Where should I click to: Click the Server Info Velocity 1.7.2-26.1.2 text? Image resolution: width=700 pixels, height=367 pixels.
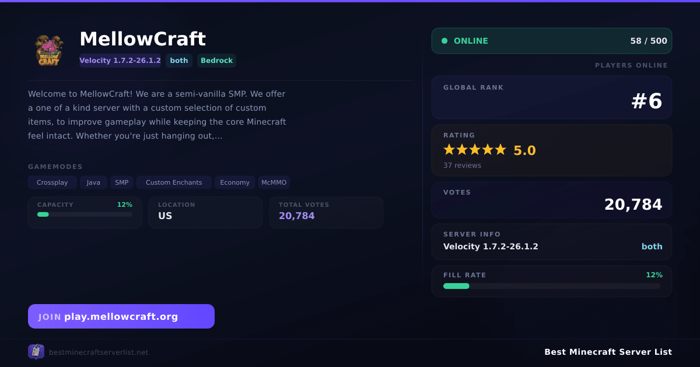(491, 246)
